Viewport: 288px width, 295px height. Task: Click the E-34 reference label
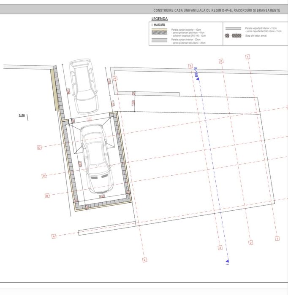[22, 115]
